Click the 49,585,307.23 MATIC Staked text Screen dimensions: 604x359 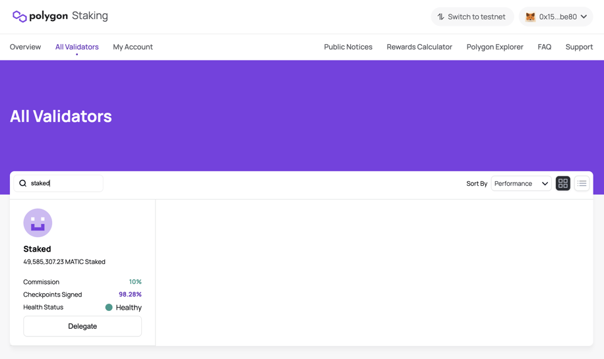(x=65, y=262)
